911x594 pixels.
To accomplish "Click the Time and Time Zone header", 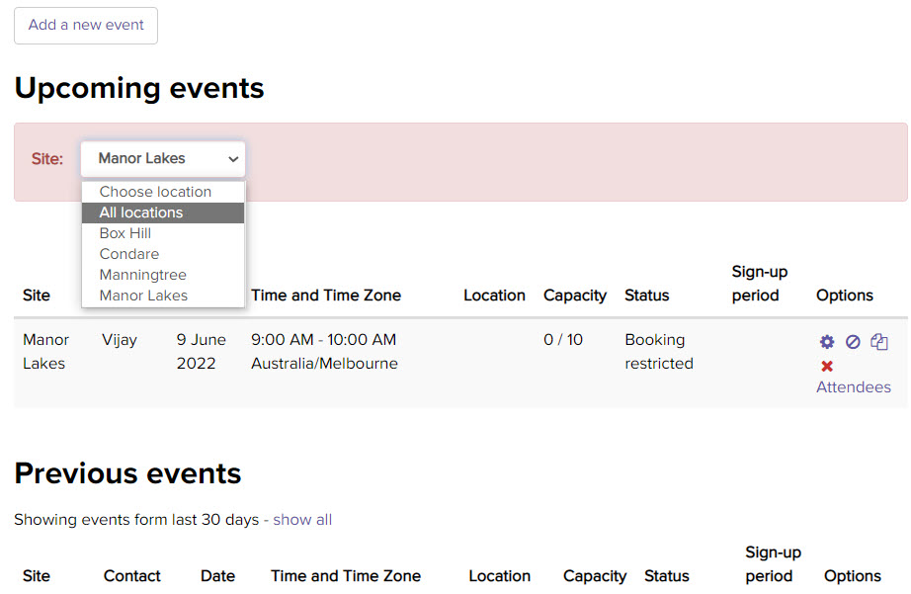I will 326,295.
